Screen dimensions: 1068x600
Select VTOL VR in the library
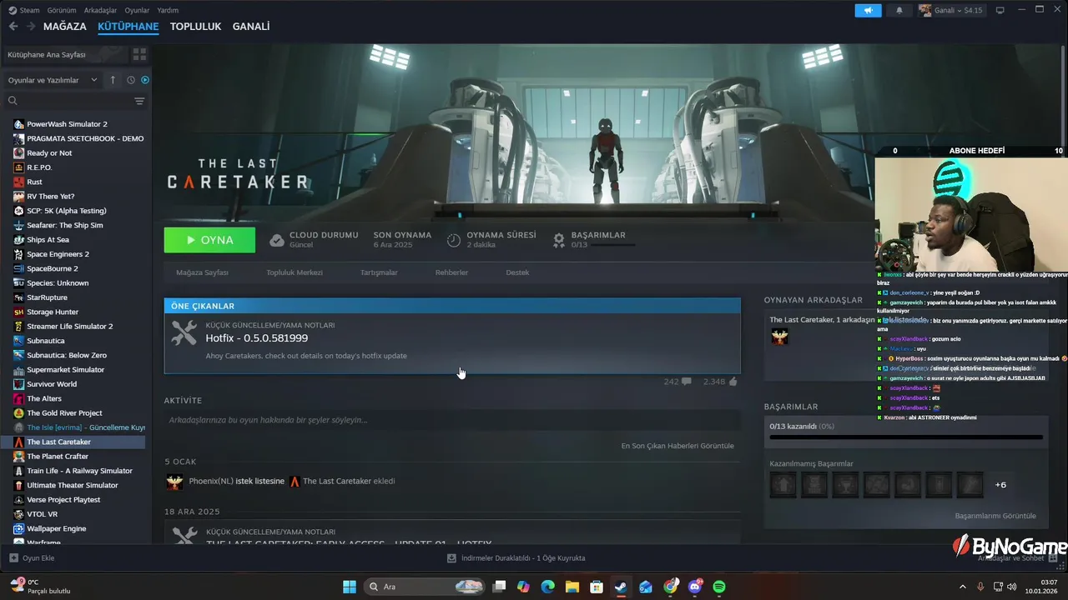pyautogui.click(x=42, y=514)
